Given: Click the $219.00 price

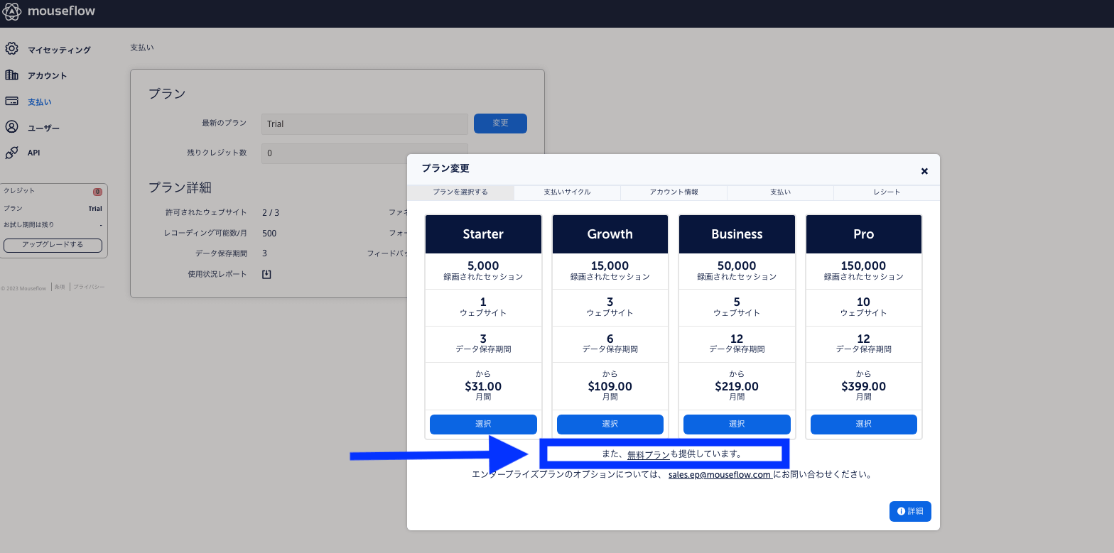Looking at the screenshot, I should click(x=737, y=387).
